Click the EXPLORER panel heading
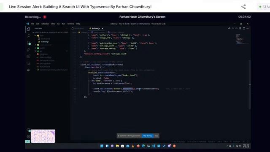Screen dimensions: 270x152 coord(38,28)
